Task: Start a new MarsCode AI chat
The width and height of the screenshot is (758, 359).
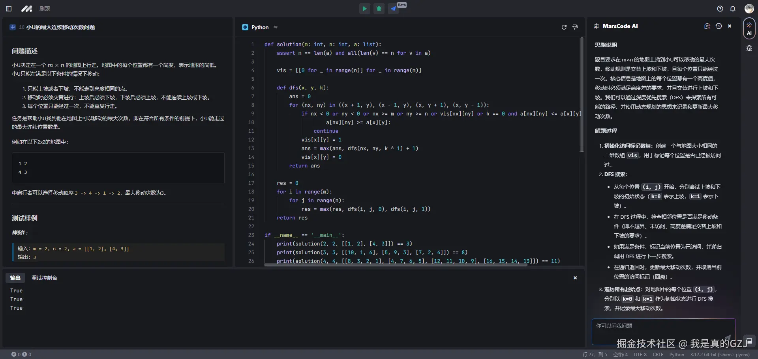Action: point(707,26)
